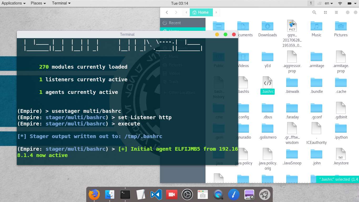
Task: Open the .JavaSnoop folder
Action: click(292, 154)
